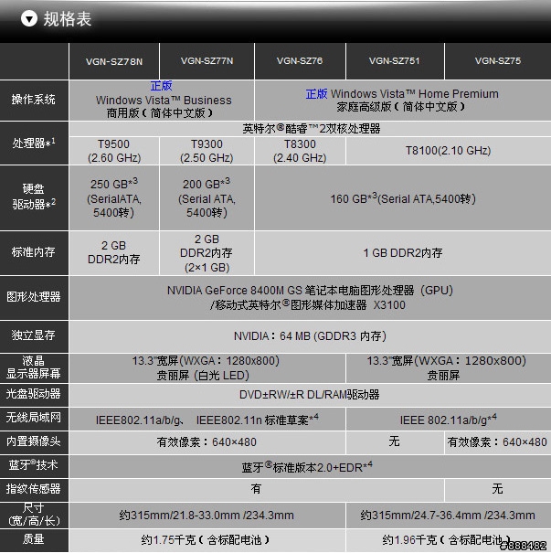The width and height of the screenshot is (551, 553).
Task: Click the 无 camera cell for VGN-SZ751
Action: coord(395,442)
